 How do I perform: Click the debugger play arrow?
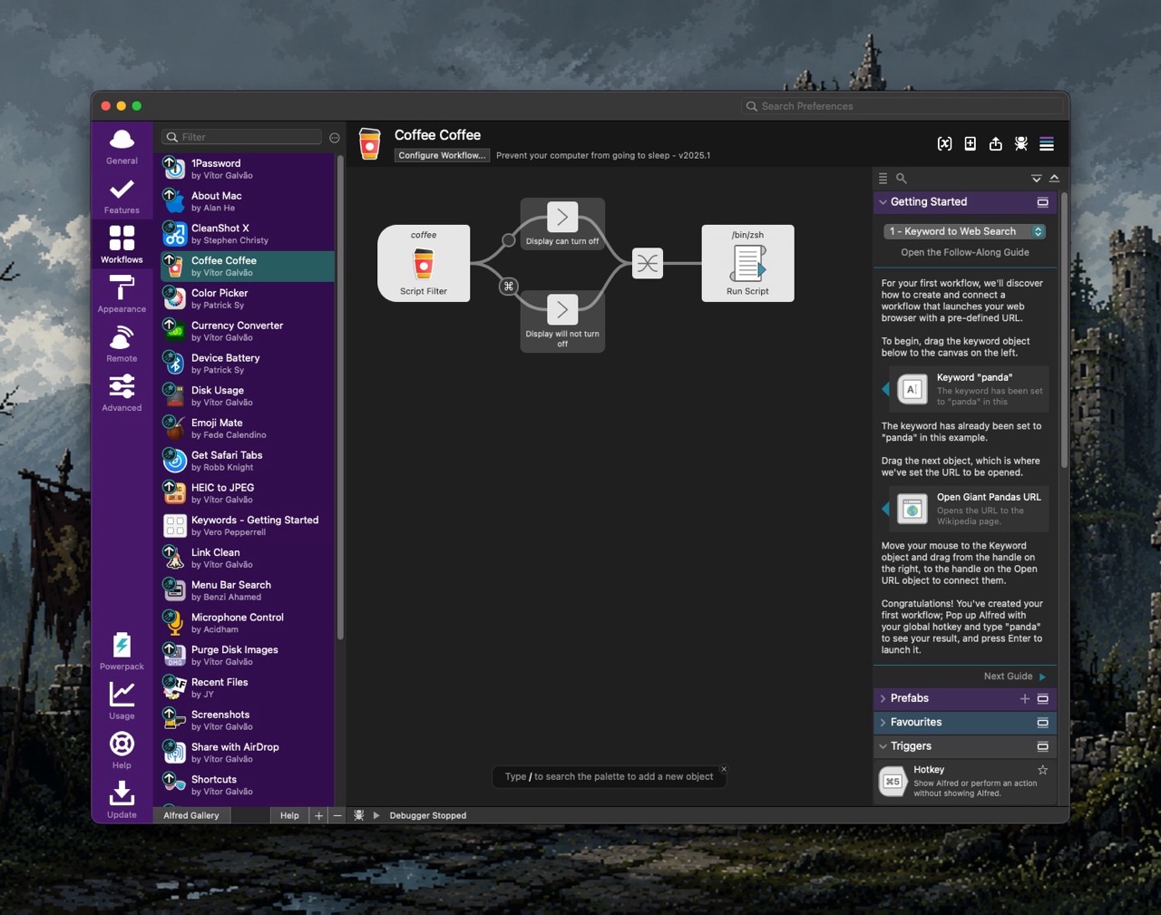(x=376, y=815)
